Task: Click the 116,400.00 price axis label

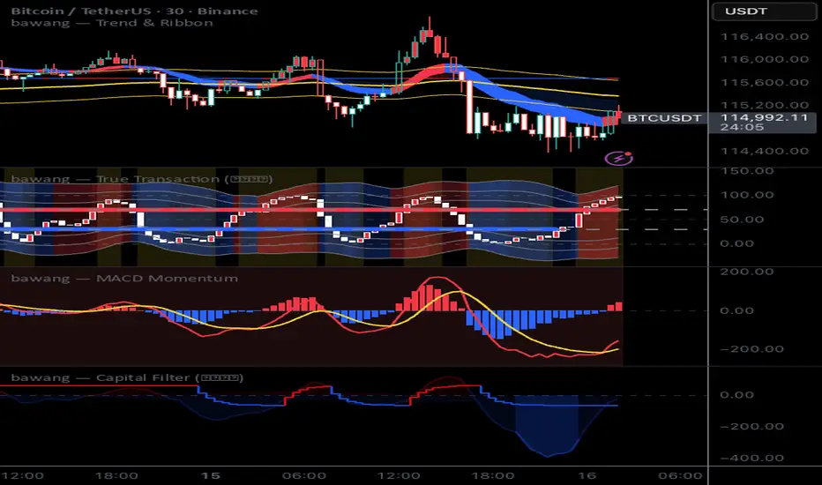Action: click(765, 37)
